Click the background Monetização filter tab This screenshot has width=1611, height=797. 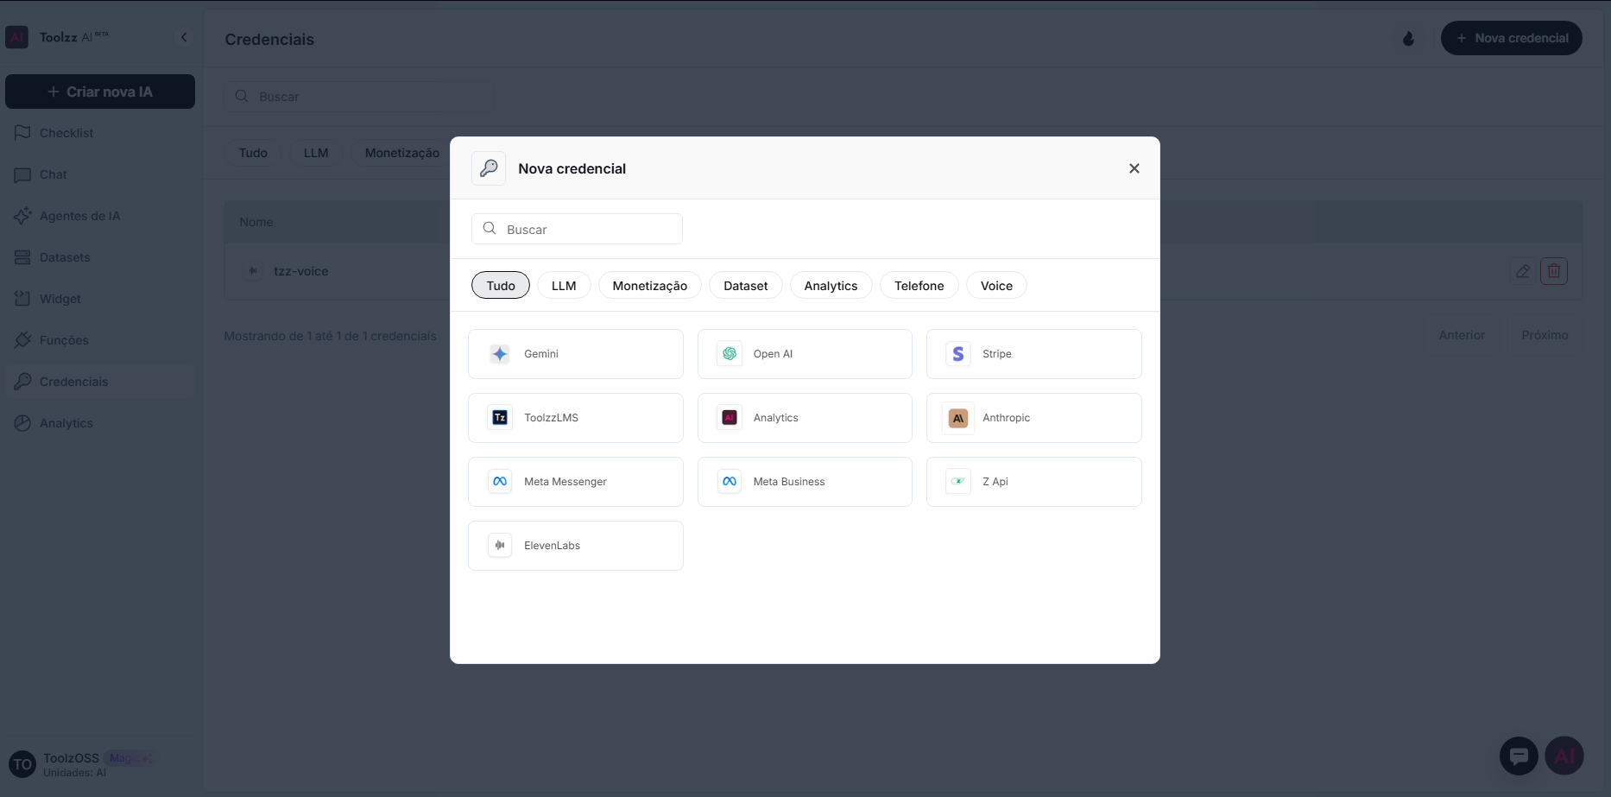coord(402,153)
